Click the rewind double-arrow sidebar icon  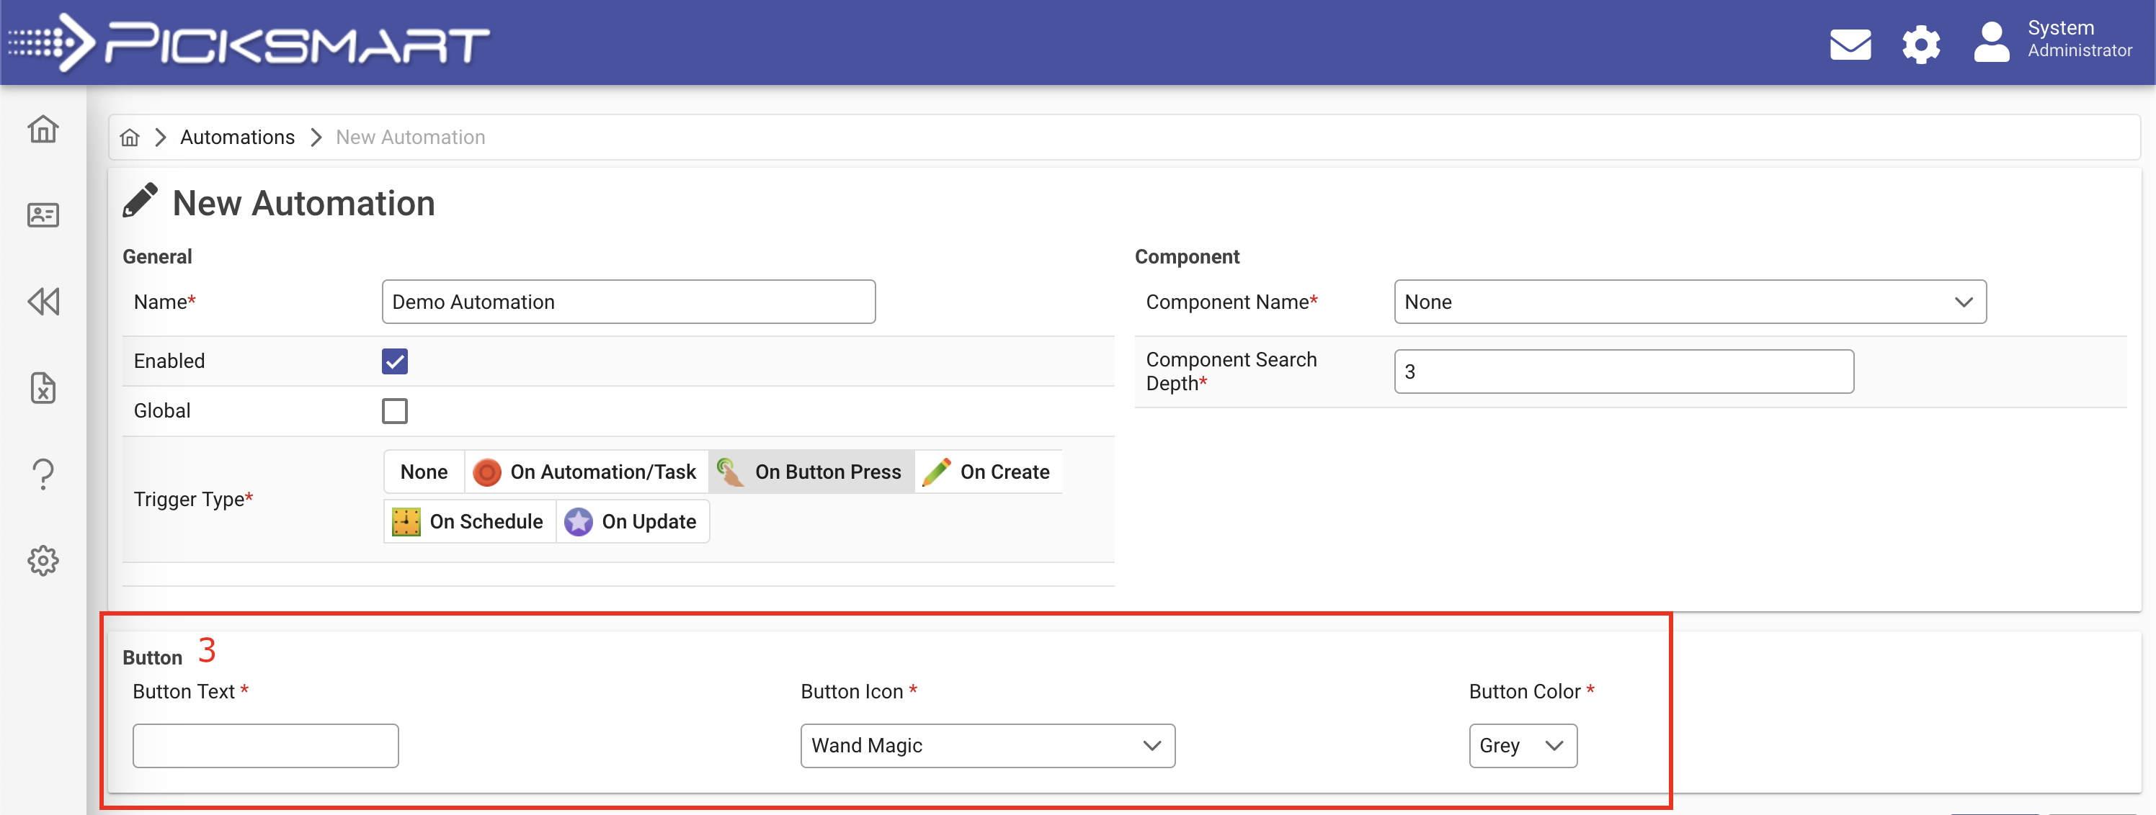point(43,302)
